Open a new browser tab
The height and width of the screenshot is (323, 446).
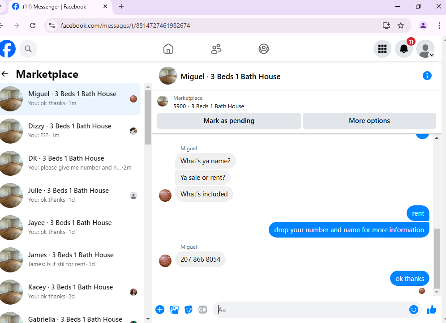(x=121, y=6)
